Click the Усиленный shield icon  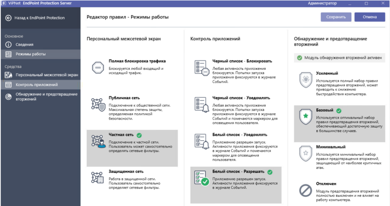click(x=305, y=80)
